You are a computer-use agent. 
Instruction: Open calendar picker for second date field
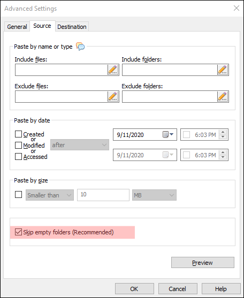click(168, 155)
